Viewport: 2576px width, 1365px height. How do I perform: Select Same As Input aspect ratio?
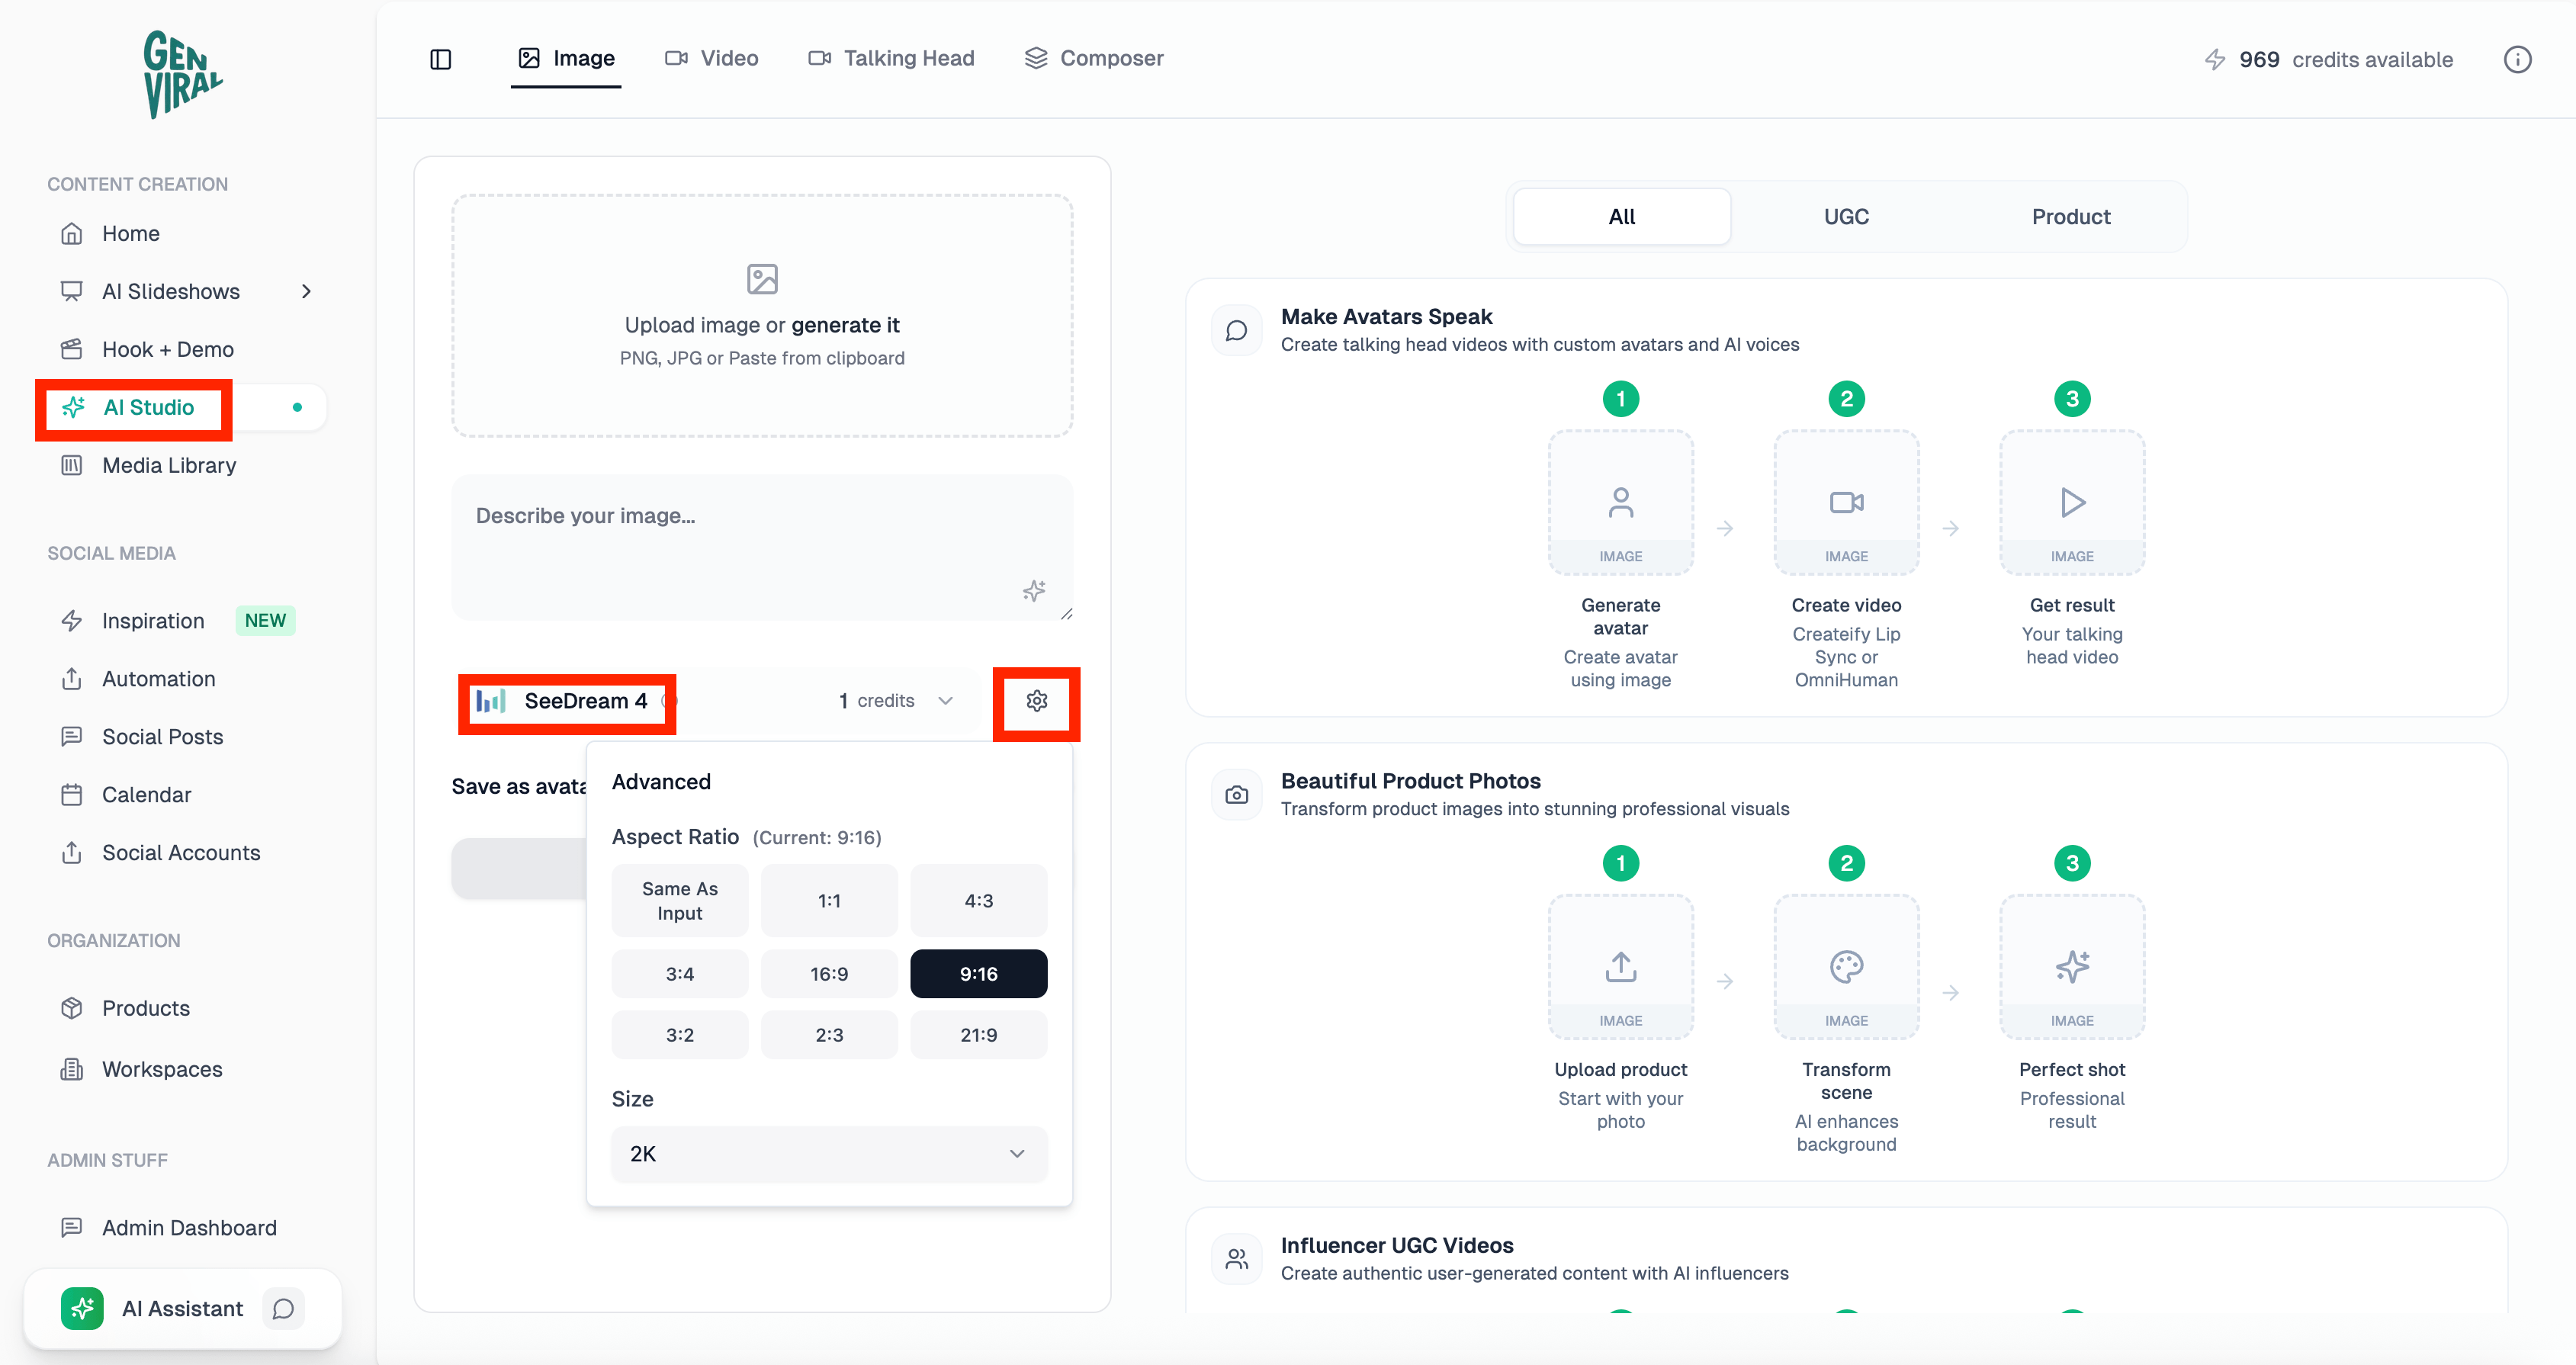[x=680, y=901]
